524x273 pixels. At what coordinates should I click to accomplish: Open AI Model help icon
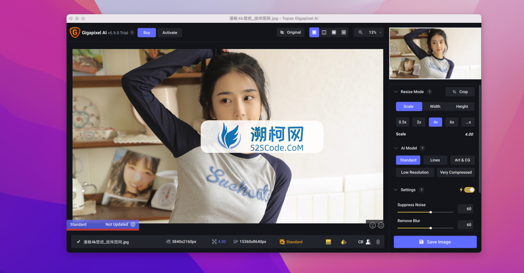422,148
